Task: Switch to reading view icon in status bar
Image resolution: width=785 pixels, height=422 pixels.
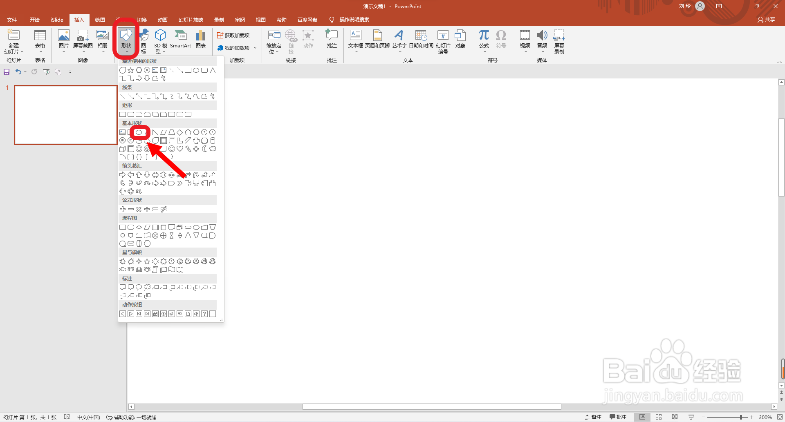Action: (675, 417)
